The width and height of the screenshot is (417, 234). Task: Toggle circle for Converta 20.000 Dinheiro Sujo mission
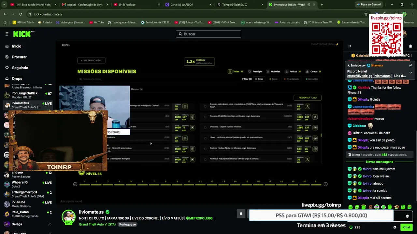[205, 117]
